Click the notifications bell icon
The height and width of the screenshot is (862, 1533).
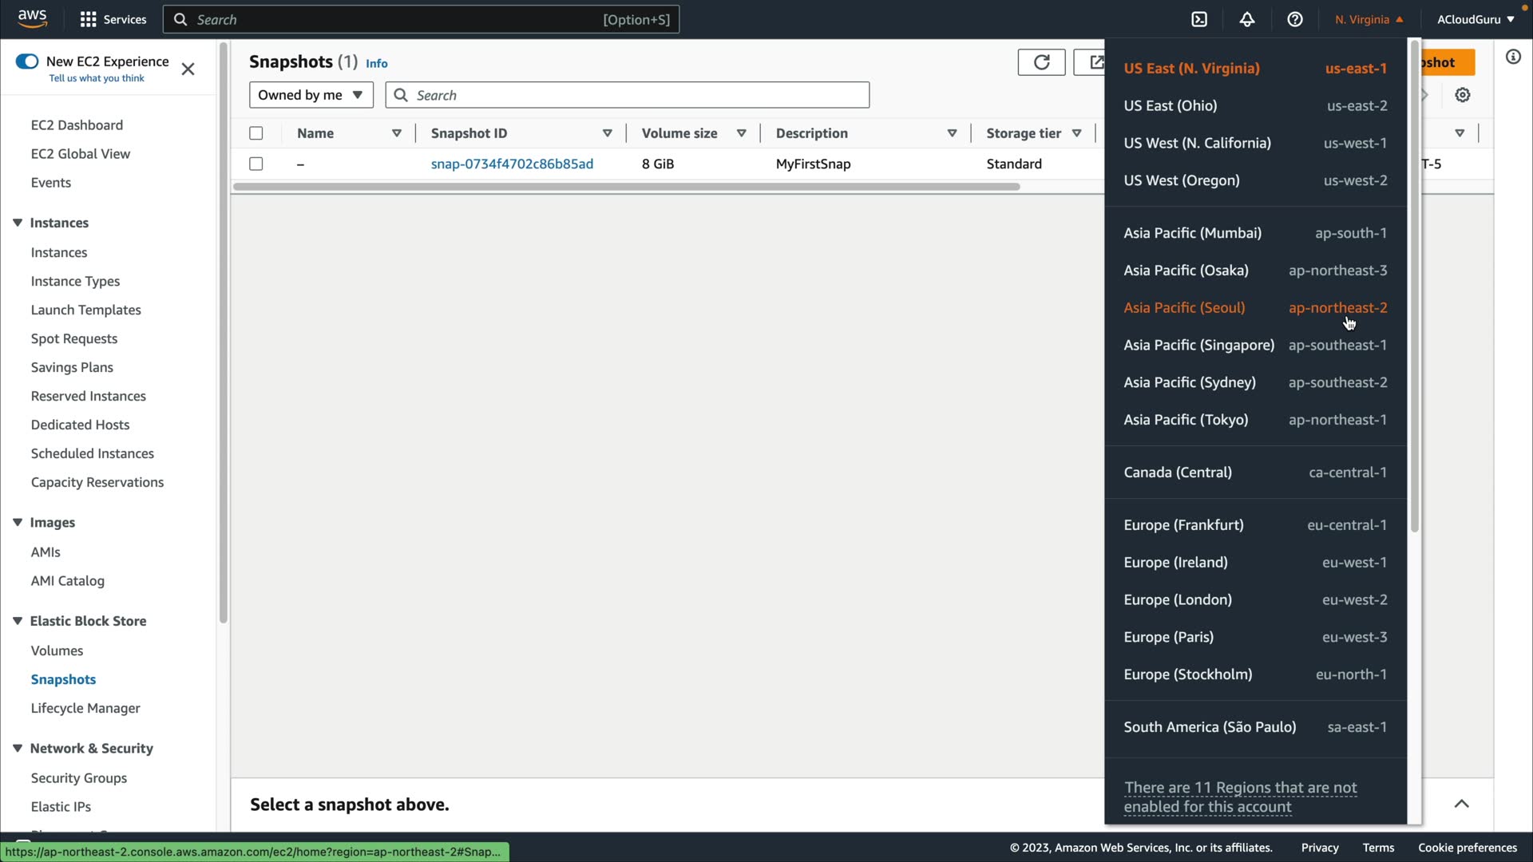click(1247, 19)
